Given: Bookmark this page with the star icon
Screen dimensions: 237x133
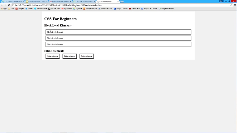Looking at the screenshot, I should coord(231,5).
